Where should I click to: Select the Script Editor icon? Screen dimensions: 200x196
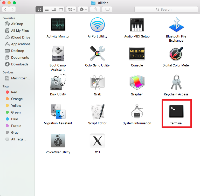pos(97,112)
